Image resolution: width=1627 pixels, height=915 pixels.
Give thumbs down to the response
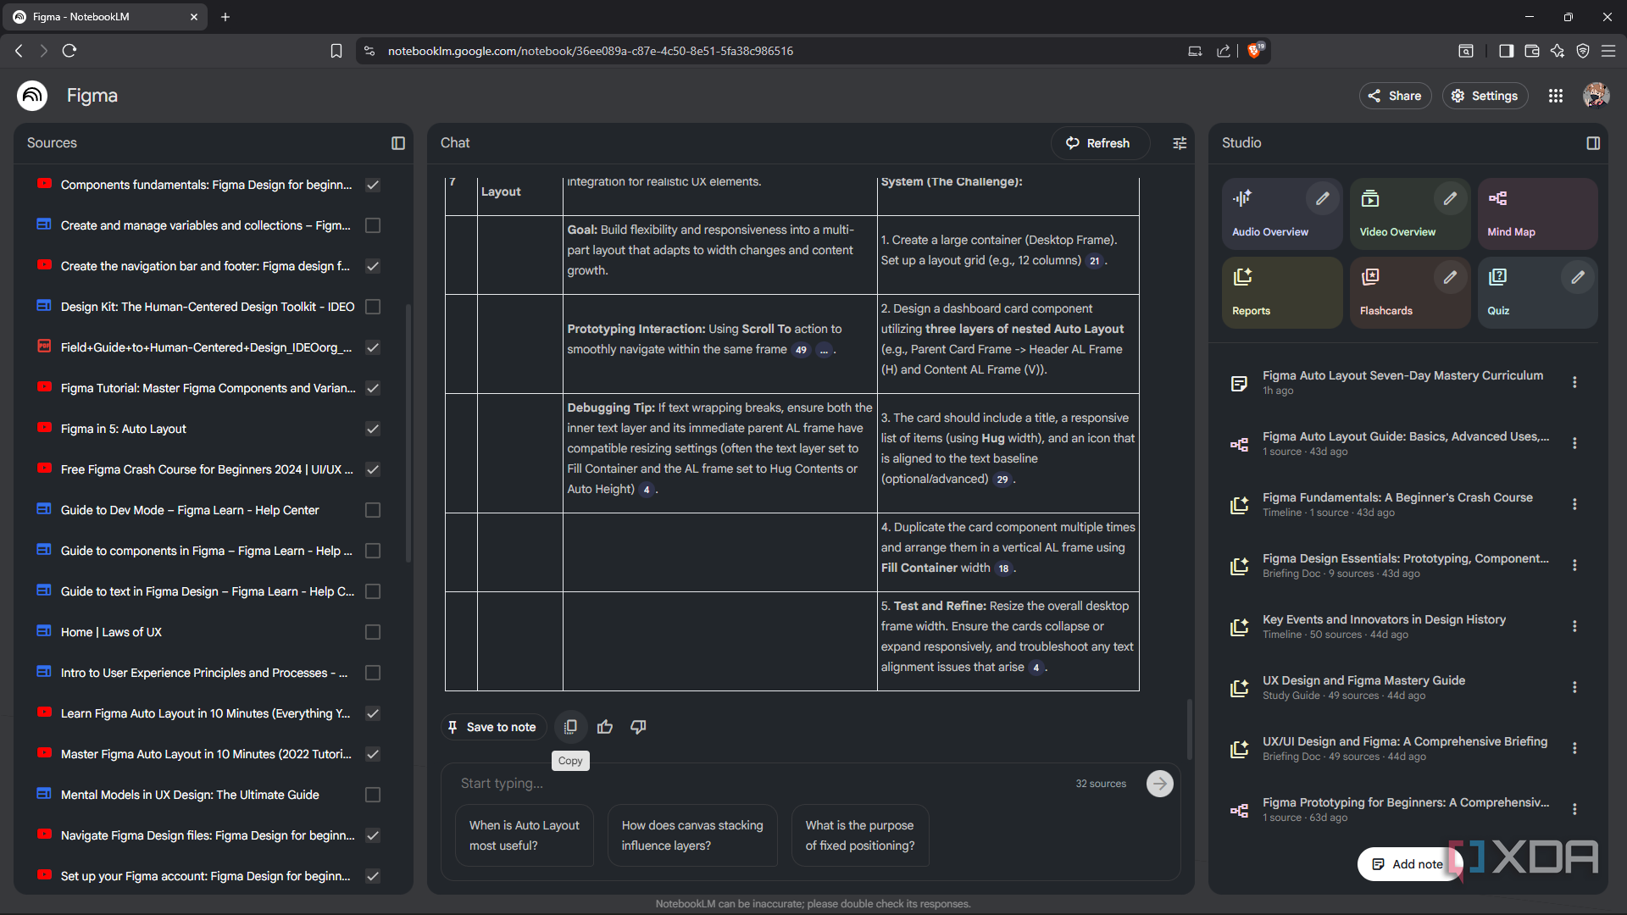pyautogui.click(x=638, y=727)
